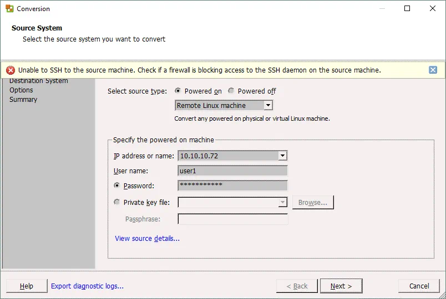Image resolution: width=446 pixels, height=299 pixels.
Task: Open View source details link
Action: point(147,239)
